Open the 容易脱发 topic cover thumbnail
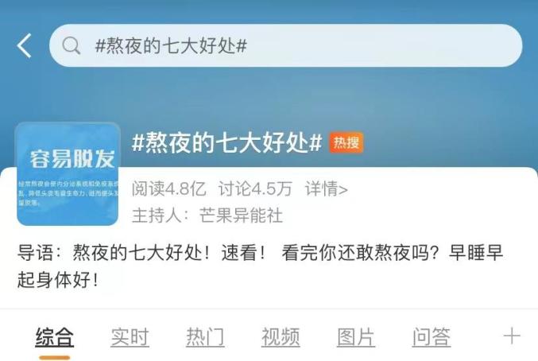Viewport: 538px width, 361px height. [68, 174]
